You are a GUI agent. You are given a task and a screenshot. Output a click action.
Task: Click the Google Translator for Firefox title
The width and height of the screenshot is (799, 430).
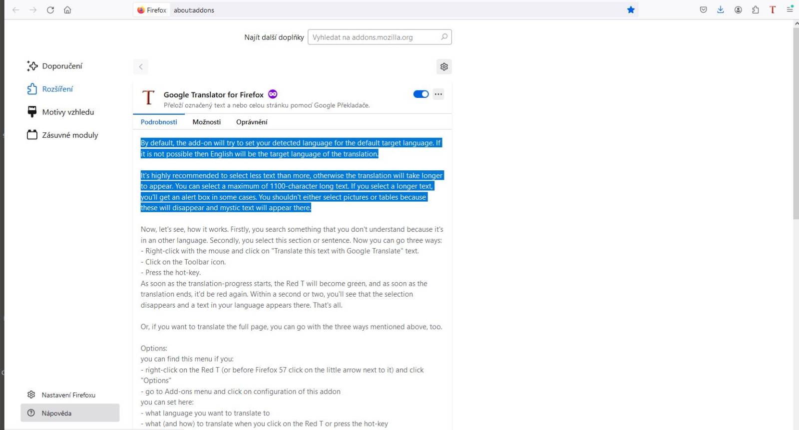[x=213, y=94]
